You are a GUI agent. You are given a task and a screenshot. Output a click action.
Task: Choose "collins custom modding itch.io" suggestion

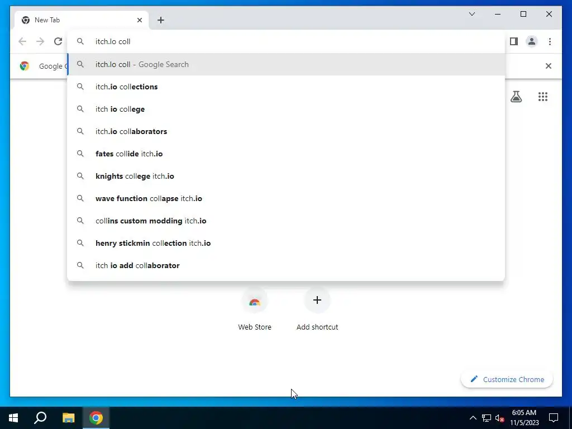tap(286, 221)
